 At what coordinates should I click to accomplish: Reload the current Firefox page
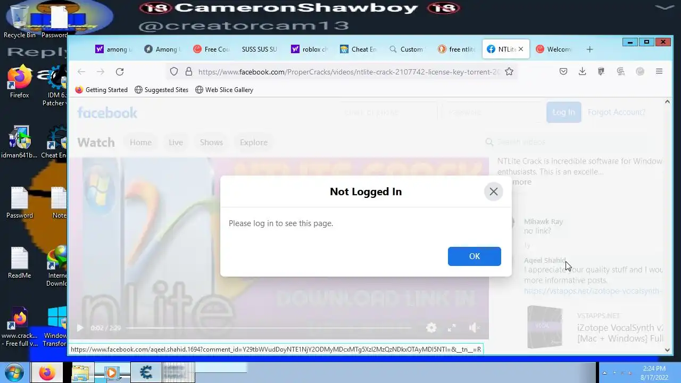pos(120,72)
